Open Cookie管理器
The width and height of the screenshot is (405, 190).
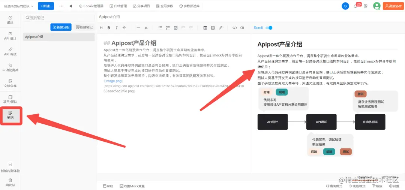91,6
